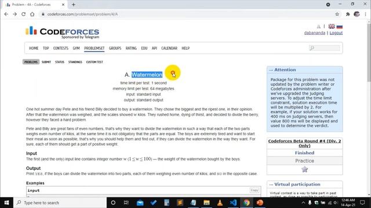This screenshot has width=371, height=208.
Task: Open Cortana circle on taskbar
Action: click(x=113, y=203)
